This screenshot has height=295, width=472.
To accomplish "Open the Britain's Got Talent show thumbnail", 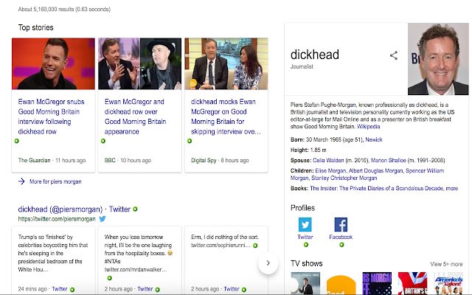I will click(413, 283).
